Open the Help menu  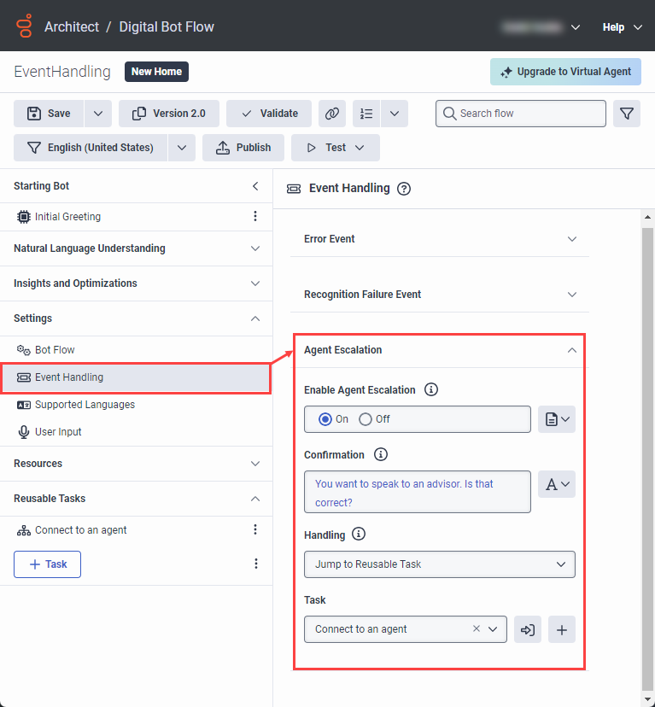[x=622, y=27]
